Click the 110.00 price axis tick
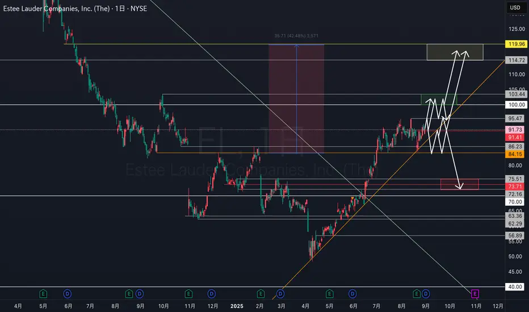Image resolution: width=529 pixels, height=312 pixels. pyautogui.click(x=517, y=74)
